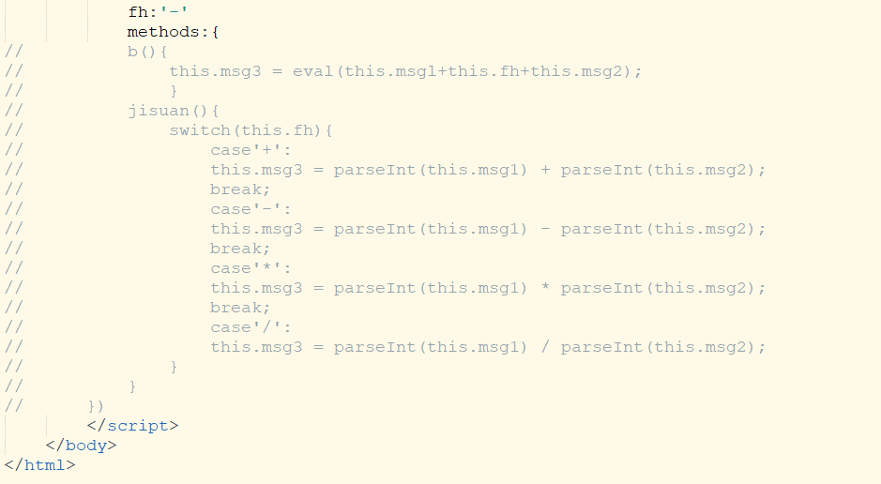Image resolution: width=881 pixels, height=484 pixels.
Task: Click the eval(this.msg1+this.fh+this.msg2) statement
Action: click(x=405, y=71)
